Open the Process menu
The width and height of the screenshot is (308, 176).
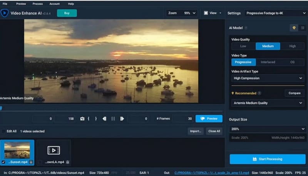click(x=38, y=4)
